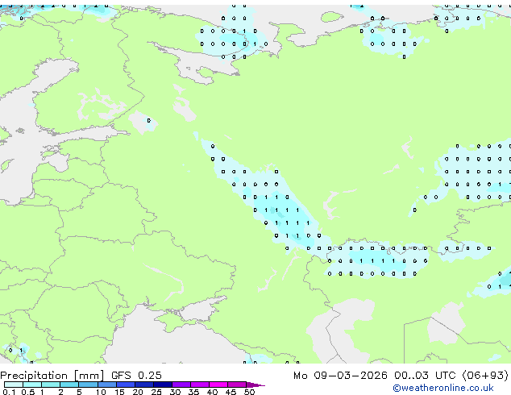Click the 'Mo 09-03-2026' date text
Viewport: 511px width, 395px height.
[x=340, y=376]
